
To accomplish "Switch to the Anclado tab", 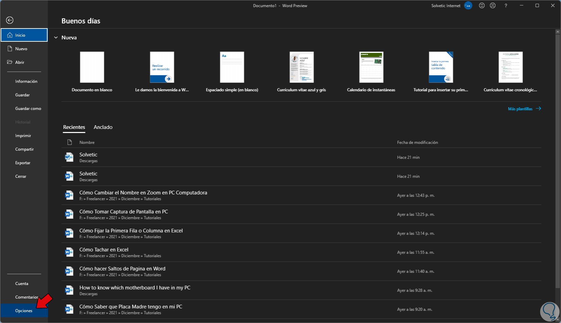I will point(103,127).
